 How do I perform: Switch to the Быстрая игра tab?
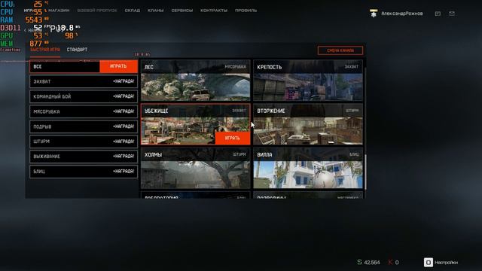click(x=45, y=50)
